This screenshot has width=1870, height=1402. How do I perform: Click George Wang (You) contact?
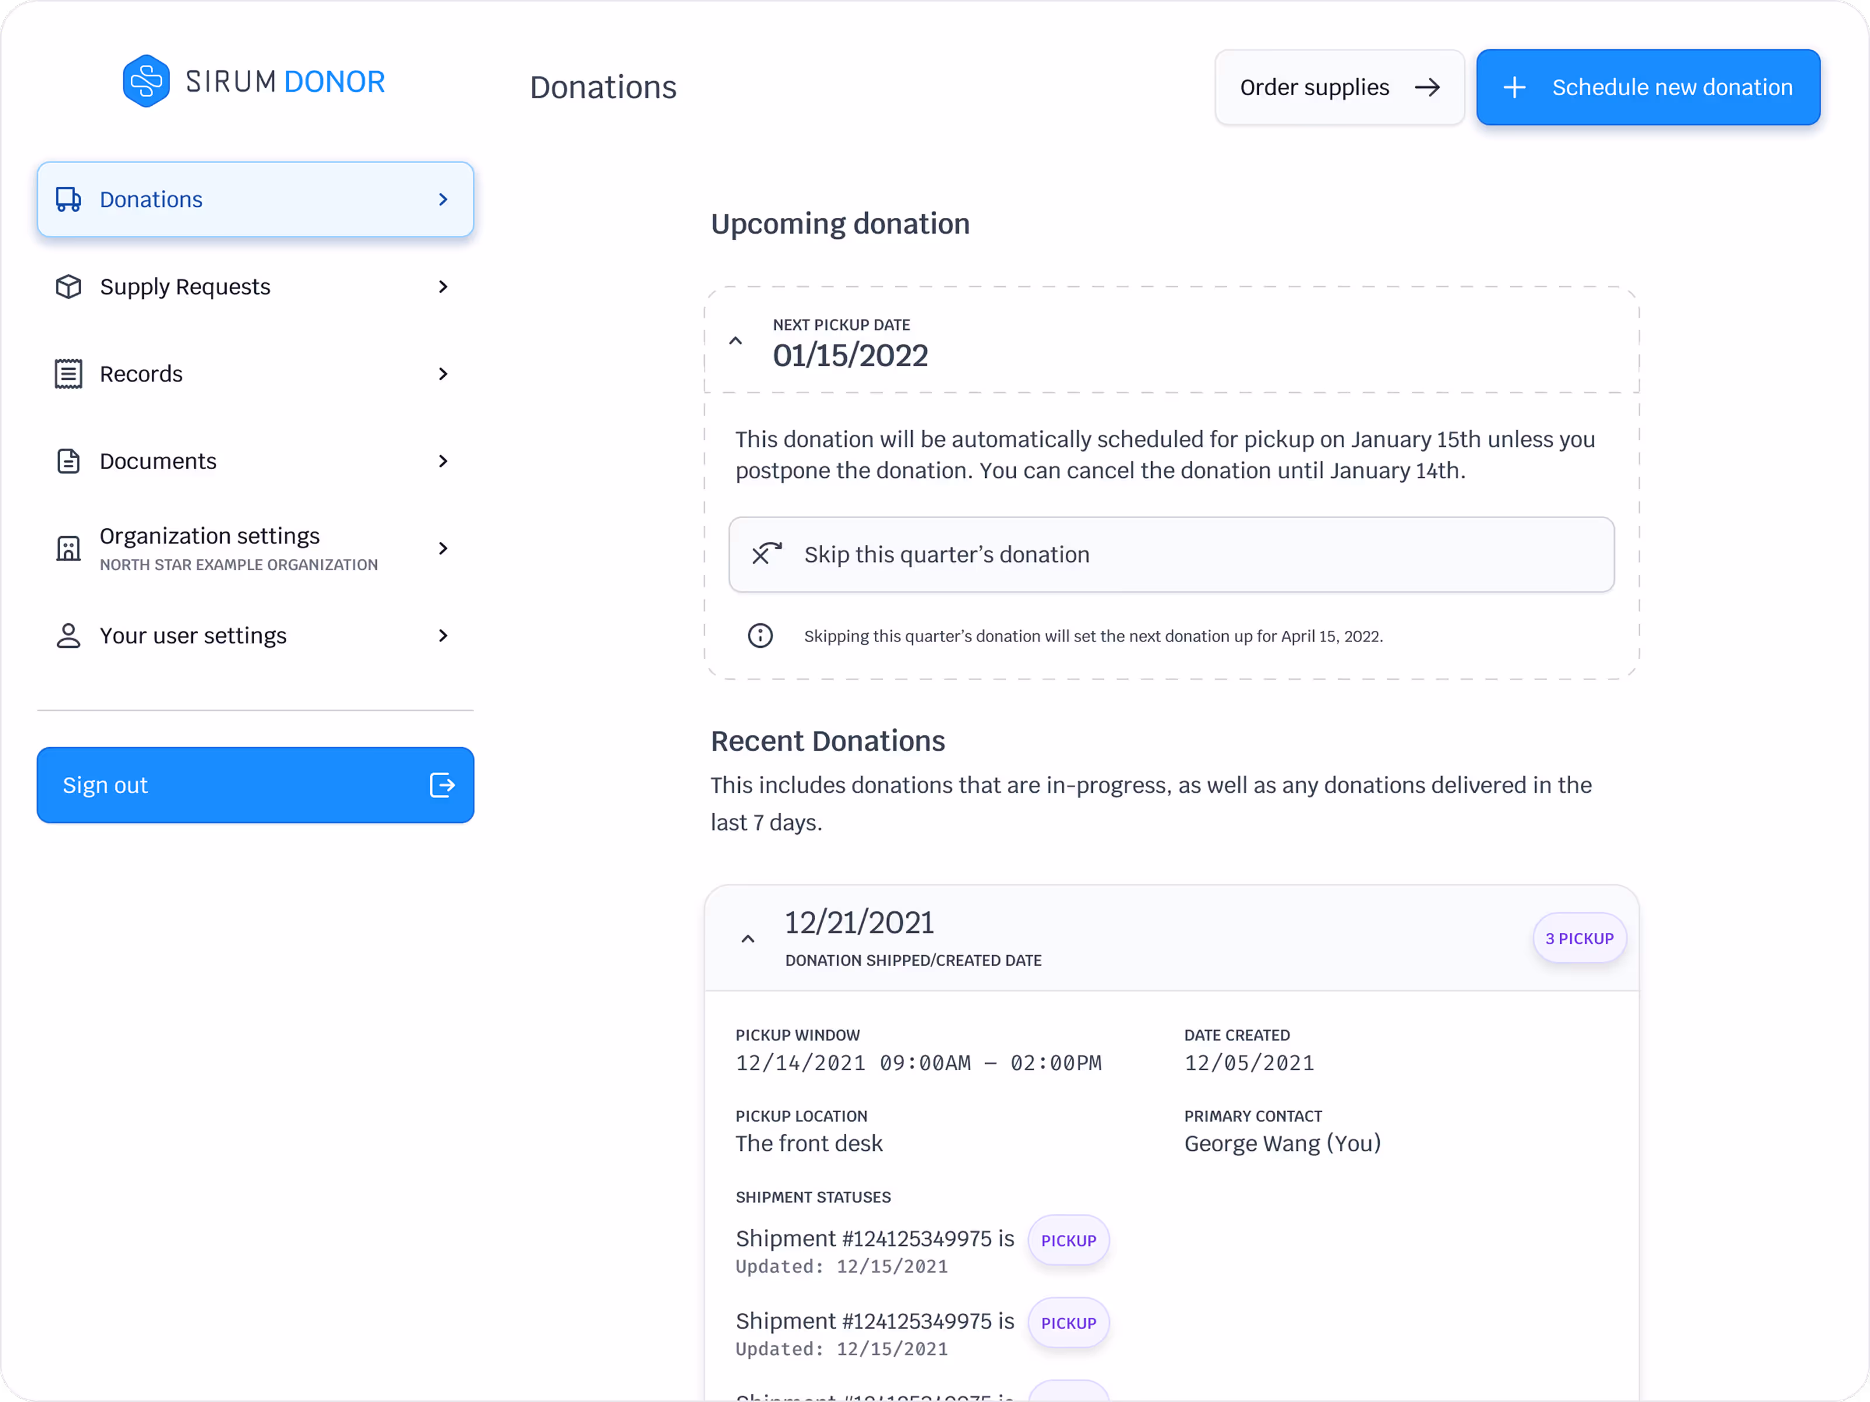1283,1143
